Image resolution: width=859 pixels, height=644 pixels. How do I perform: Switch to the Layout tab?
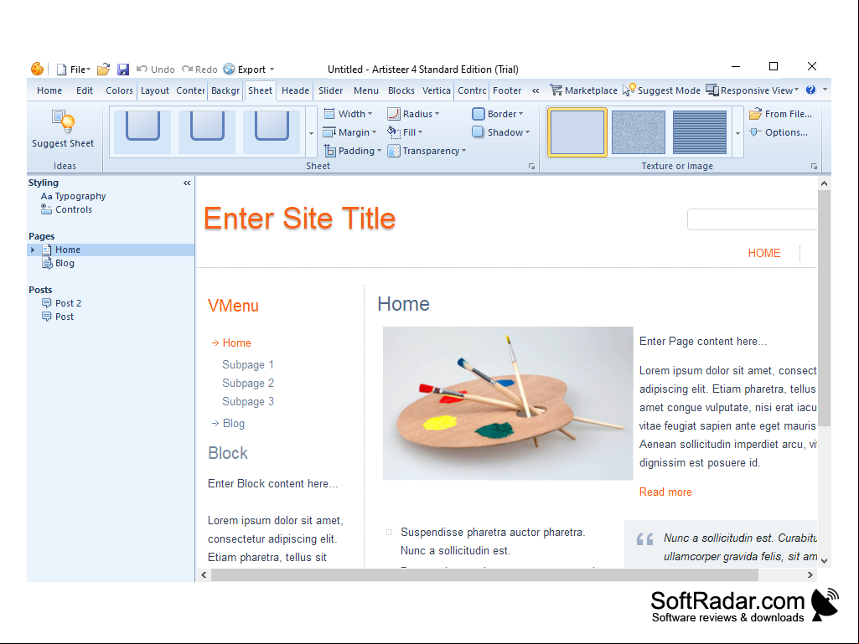[154, 90]
